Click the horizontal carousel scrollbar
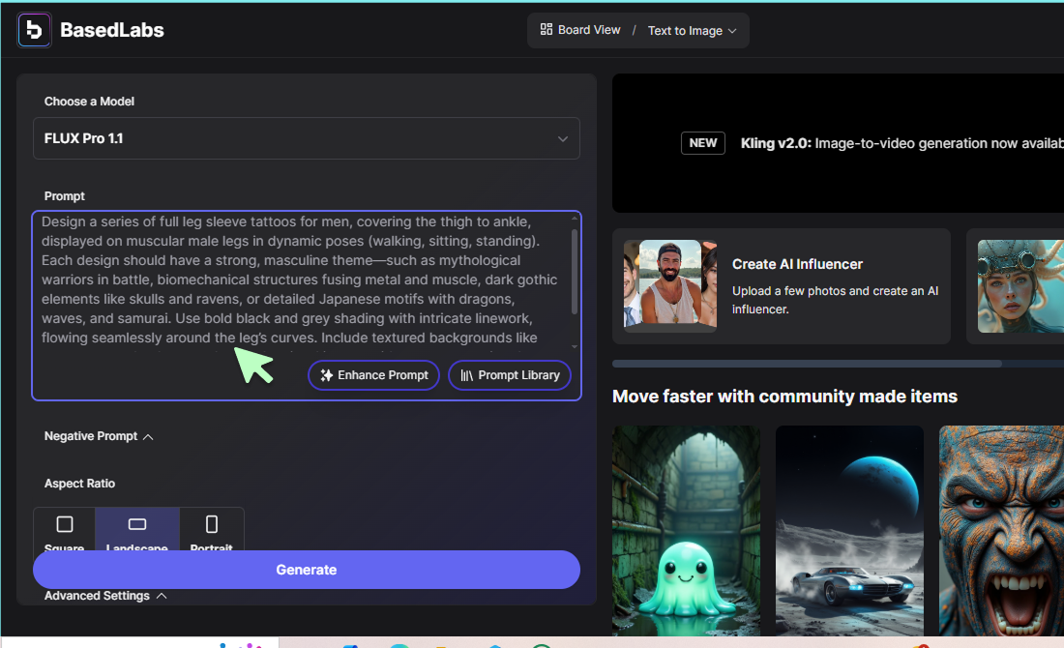1064x648 pixels. pos(807,364)
